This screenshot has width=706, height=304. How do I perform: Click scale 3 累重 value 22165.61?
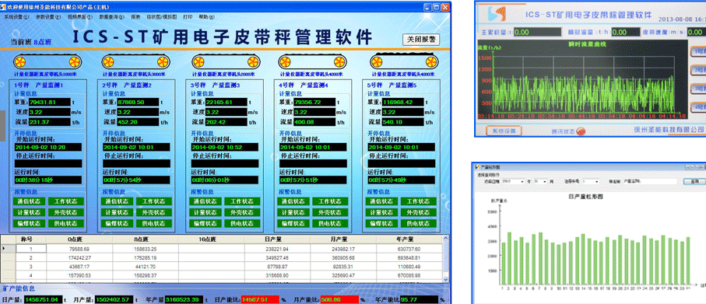[227, 102]
